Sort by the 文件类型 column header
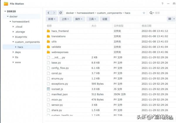Image resolution: width=176 pixels, height=123 pixels. (119, 26)
